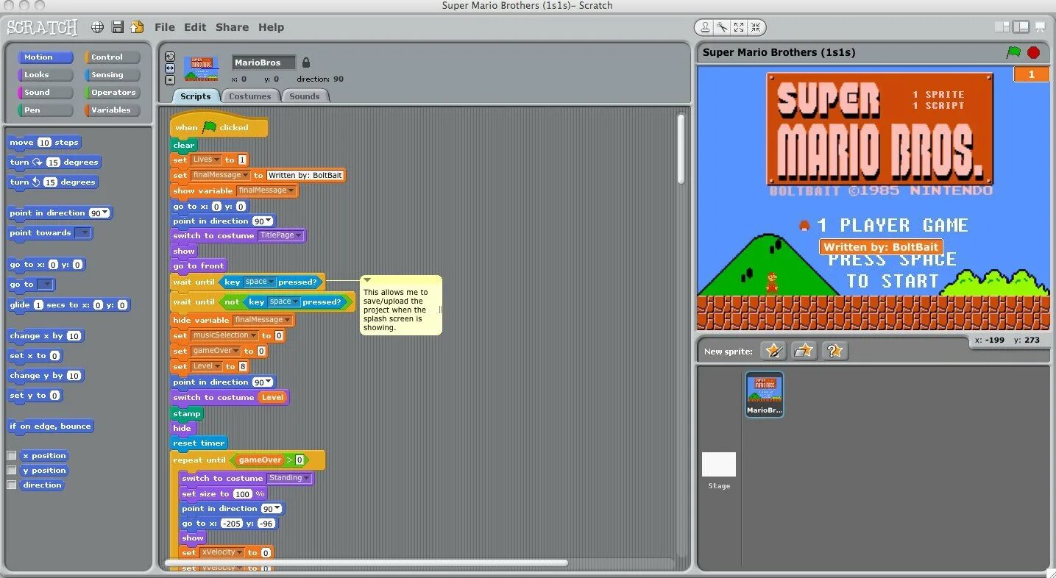Tick the y position reporter checkbox

coord(11,470)
